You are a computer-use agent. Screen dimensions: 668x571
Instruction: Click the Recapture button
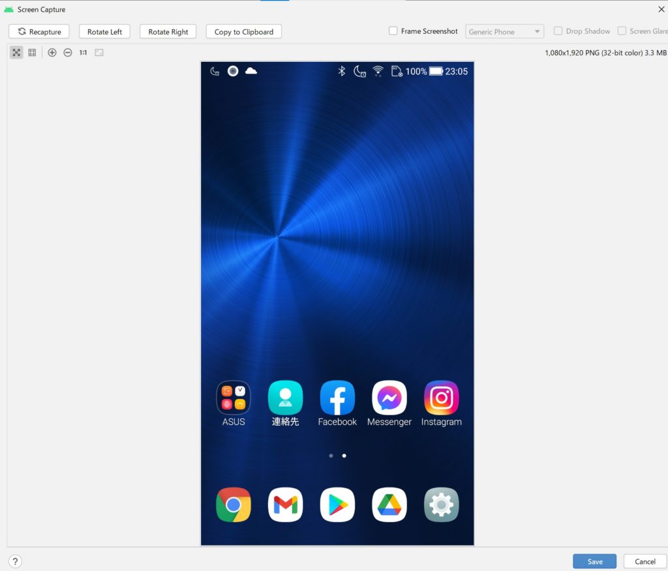[x=38, y=31]
